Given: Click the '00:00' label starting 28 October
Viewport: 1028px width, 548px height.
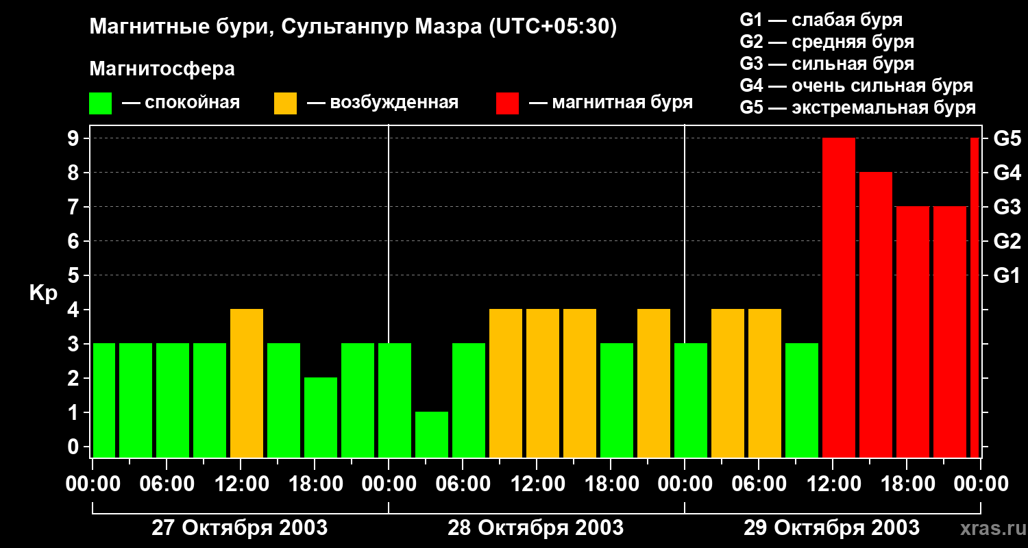Looking at the screenshot, I should coord(389,484).
